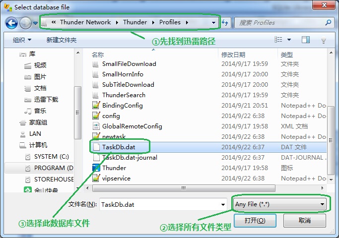Screen dimensions: 339x238
Task: Open the file type Any File dropdown
Action: coord(280,204)
